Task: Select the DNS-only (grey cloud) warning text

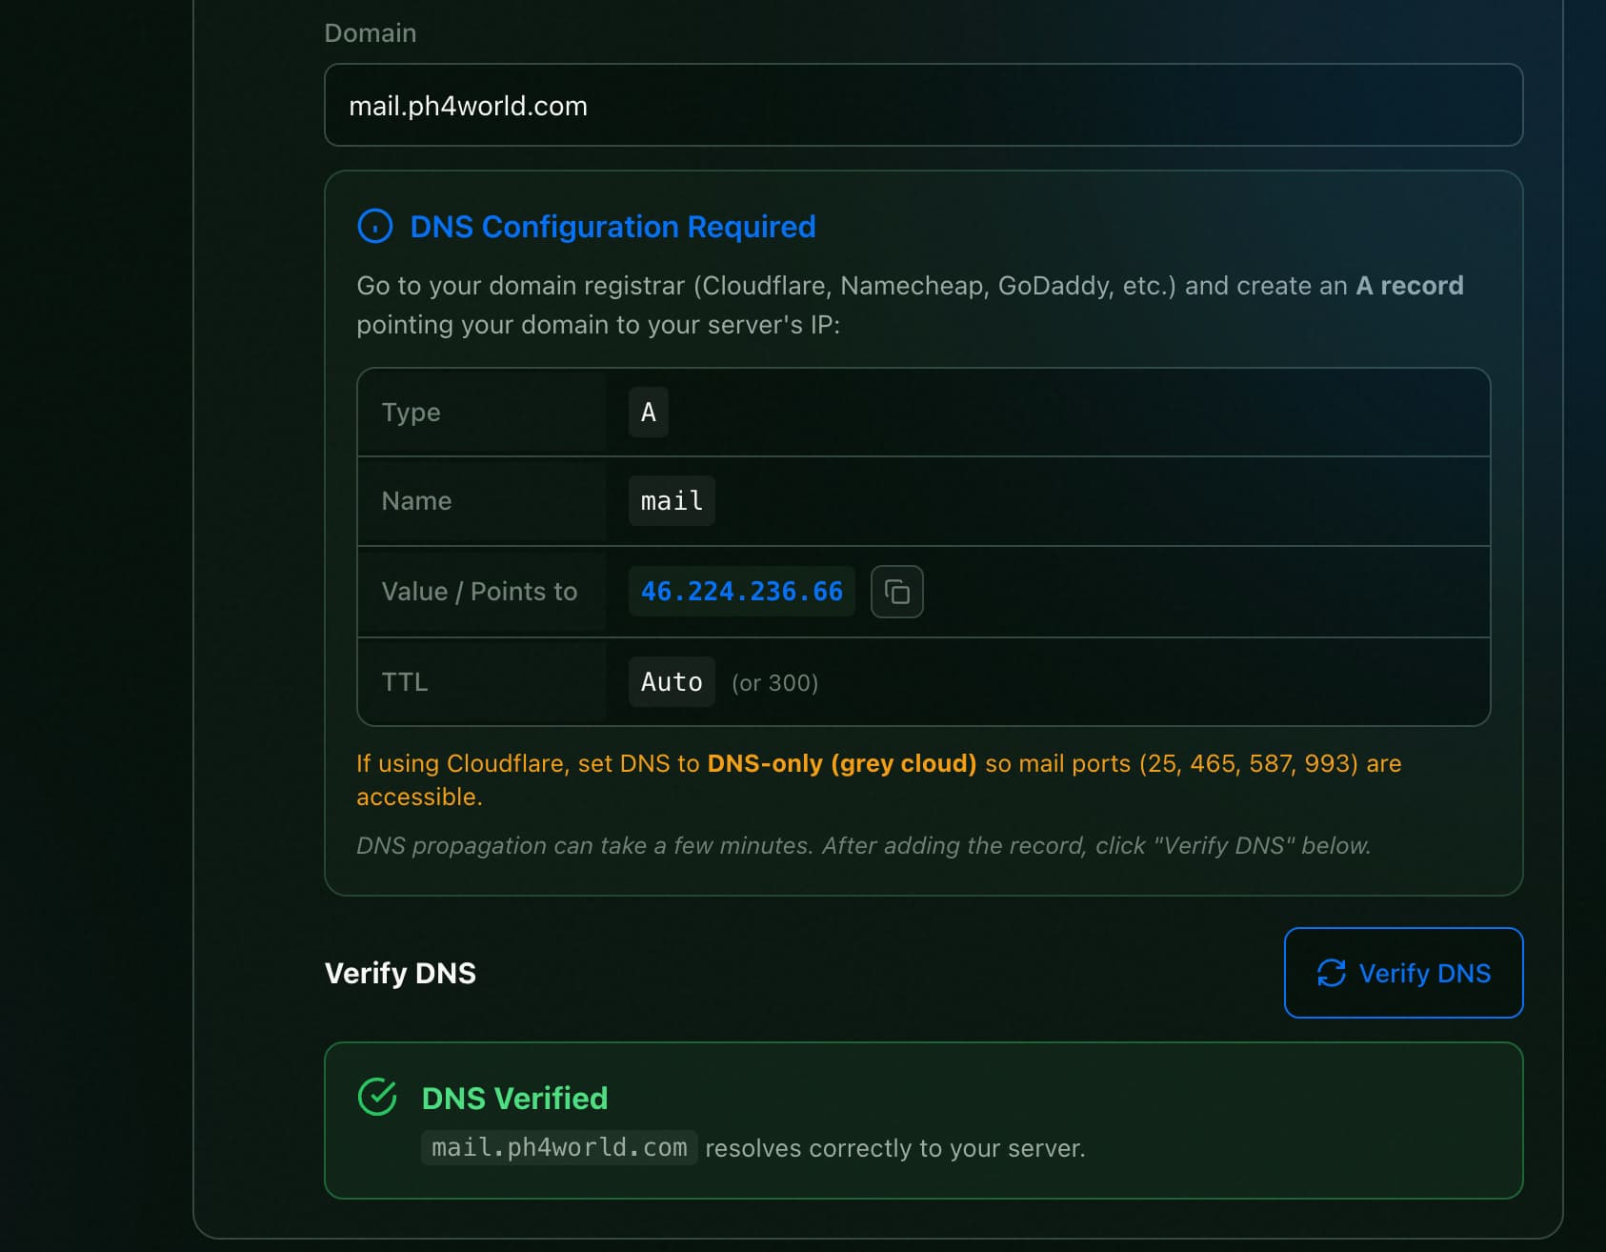Action: (x=841, y=762)
